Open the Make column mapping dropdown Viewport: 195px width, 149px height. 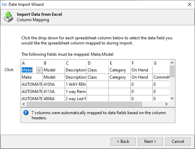point(39,70)
